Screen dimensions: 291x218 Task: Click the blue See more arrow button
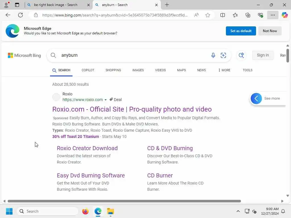tap(256, 98)
